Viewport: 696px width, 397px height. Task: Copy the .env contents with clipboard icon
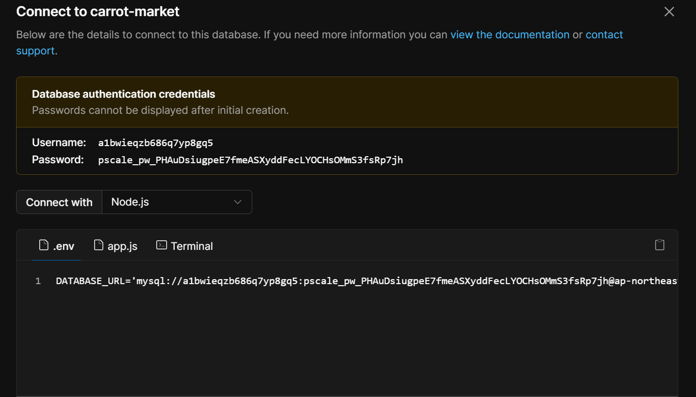click(659, 245)
